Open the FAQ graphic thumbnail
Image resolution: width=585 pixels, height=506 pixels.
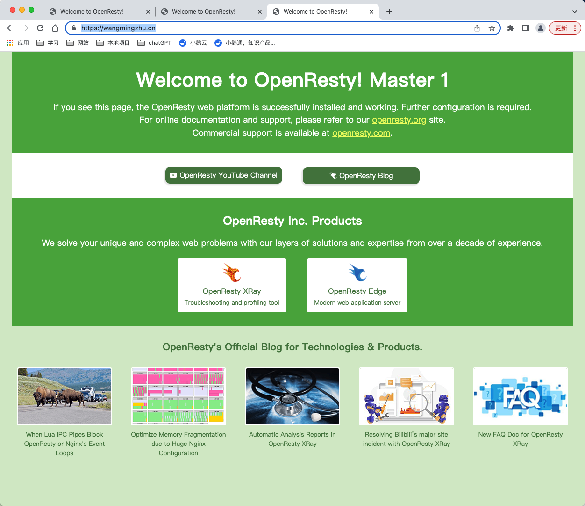click(x=521, y=396)
